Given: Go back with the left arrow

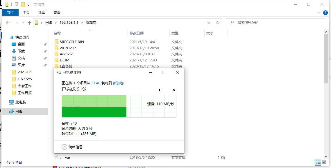Looking at the screenshot, I should click(x=8, y=23).
